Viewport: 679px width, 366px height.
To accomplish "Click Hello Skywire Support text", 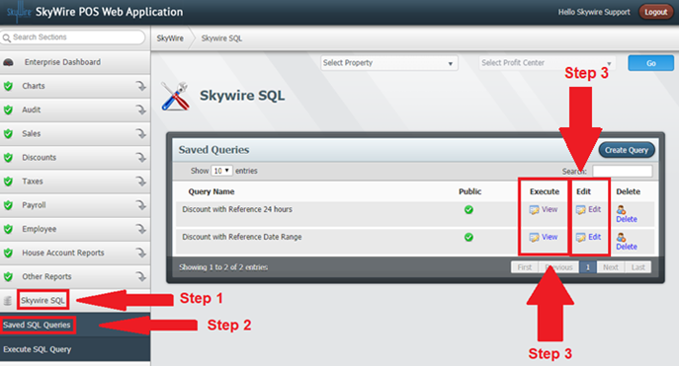I will (594, 12).
